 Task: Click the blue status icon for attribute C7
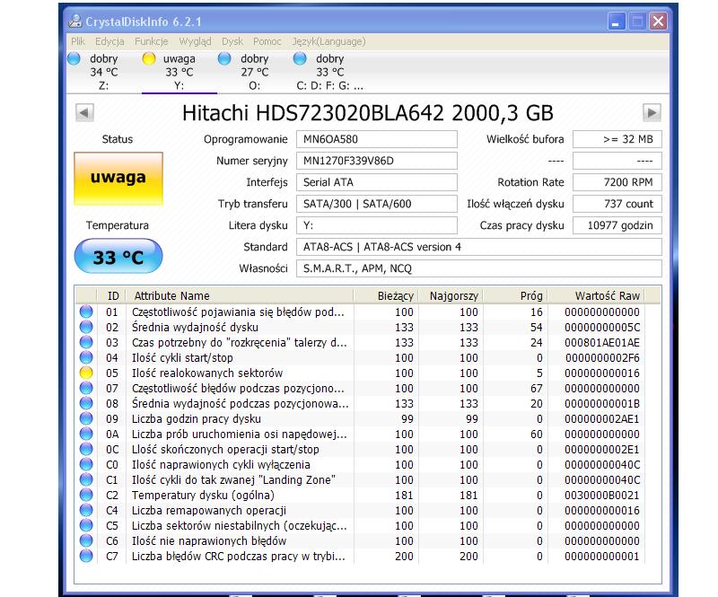[x=86, y=557]
